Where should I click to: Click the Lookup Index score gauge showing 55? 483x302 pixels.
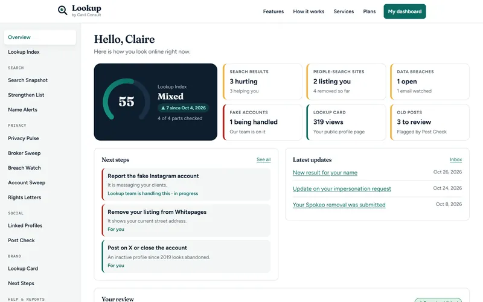click(x=126, y=100)
